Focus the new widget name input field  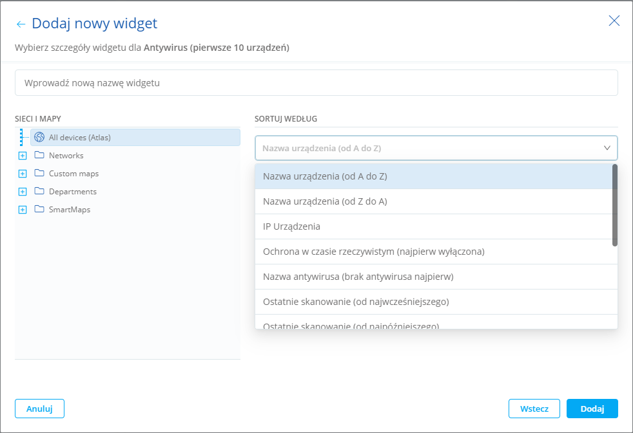(x=316, y=83)
